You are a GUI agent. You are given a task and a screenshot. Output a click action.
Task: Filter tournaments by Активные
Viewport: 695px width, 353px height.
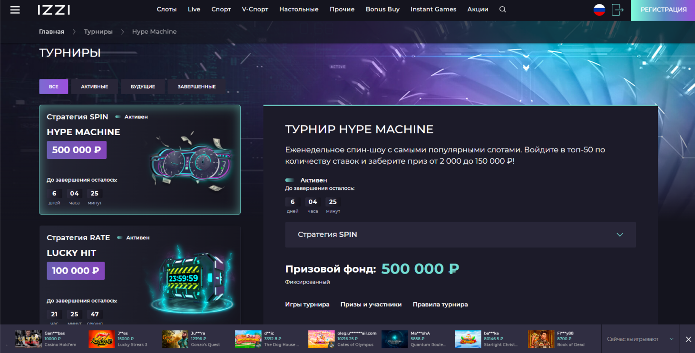click(x=95, y=87)
